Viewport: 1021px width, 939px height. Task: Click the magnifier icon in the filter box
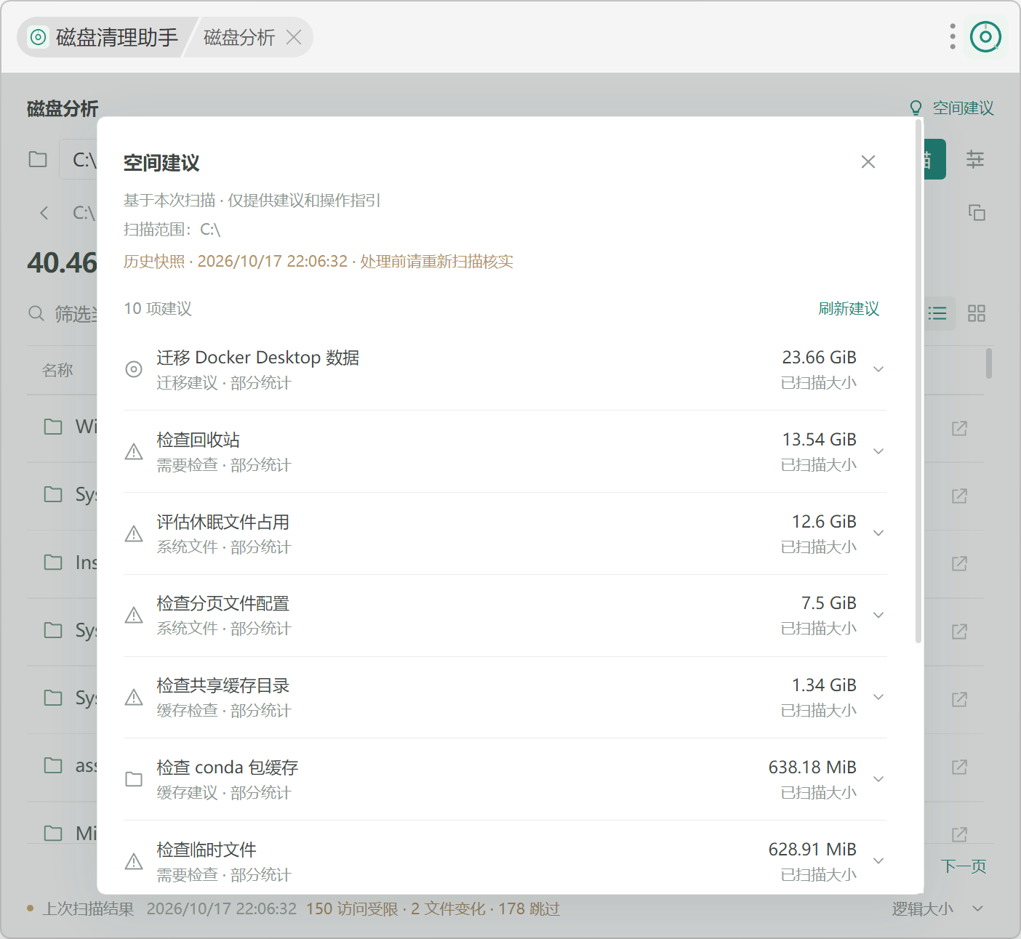pos(36,313)
